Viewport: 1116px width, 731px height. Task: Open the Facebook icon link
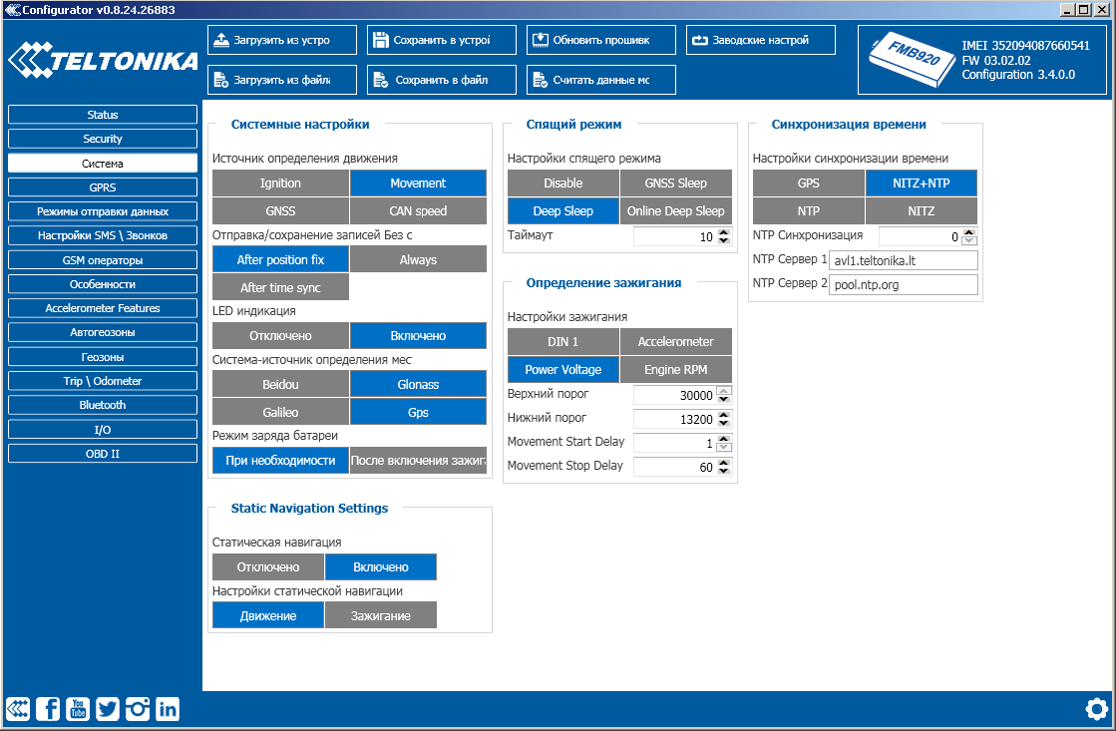[48, 708]
